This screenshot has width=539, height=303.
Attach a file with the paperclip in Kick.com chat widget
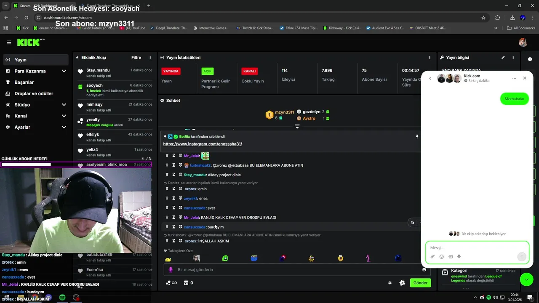pyautogui.click(x=432, y=257)
